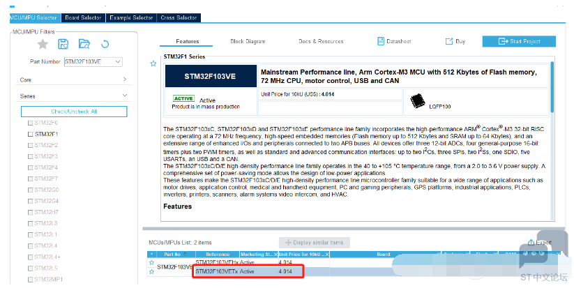Switch to the MCU/MPU Selector tab
This screenshot has width=574, height=288.
click(35, 17)
